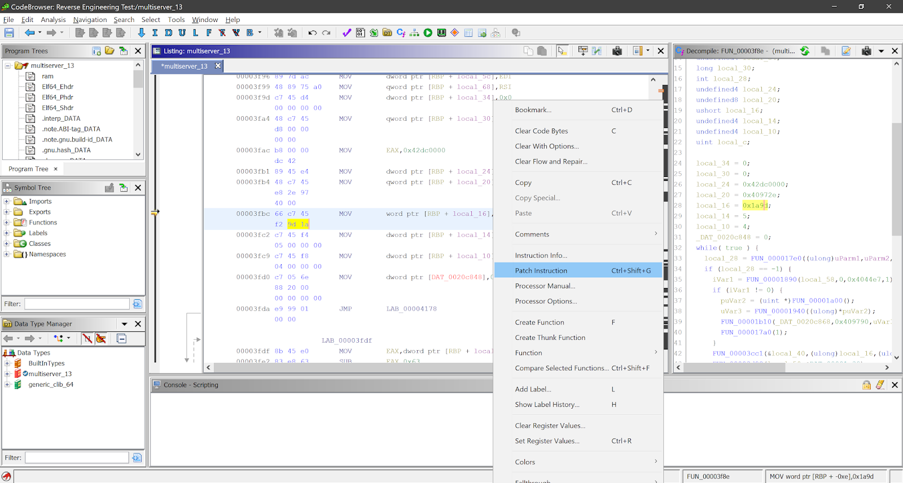Jump to next instruction using the I icon

tap(155, 33)
